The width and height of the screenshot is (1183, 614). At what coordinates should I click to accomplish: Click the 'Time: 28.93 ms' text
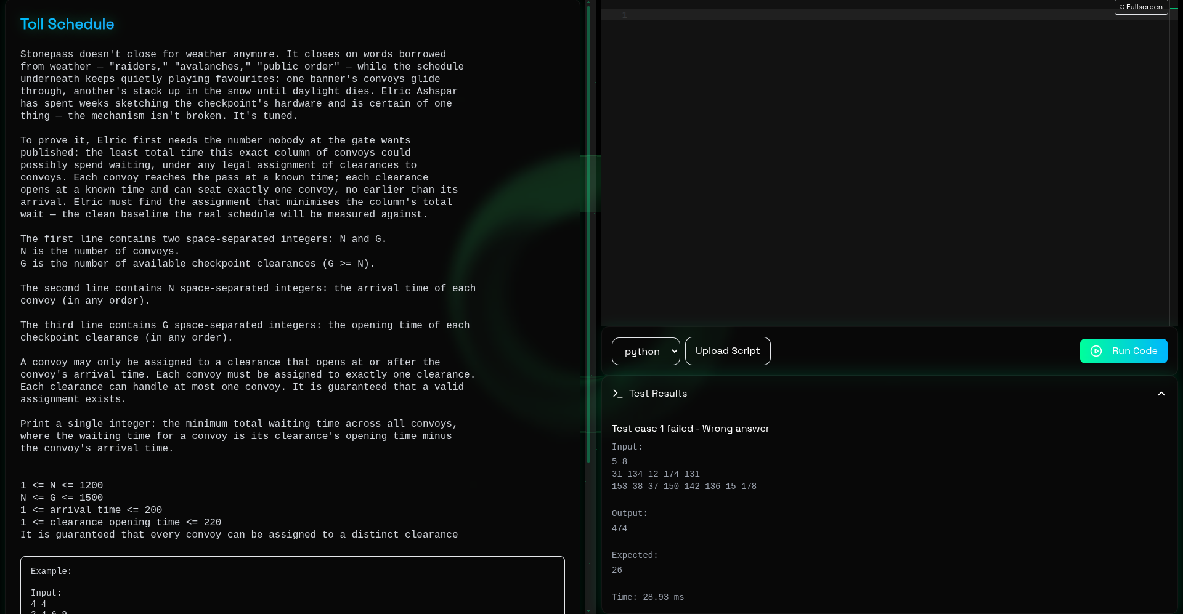[648, 597]
